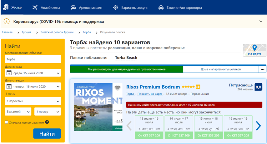Open Rixos Premium Bodrum hotel link

pos(153,87)
